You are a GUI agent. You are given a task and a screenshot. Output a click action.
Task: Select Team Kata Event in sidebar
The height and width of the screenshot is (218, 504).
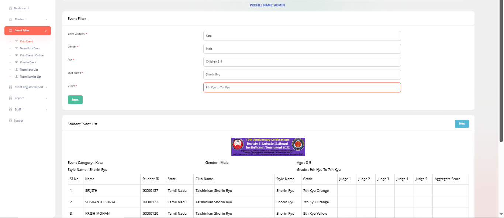coord(30,48)
